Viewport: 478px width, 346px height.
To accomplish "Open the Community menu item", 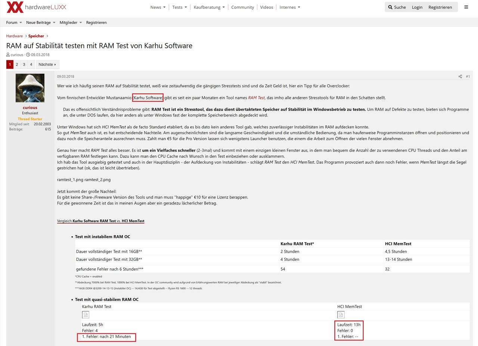I will coord(242,7).
